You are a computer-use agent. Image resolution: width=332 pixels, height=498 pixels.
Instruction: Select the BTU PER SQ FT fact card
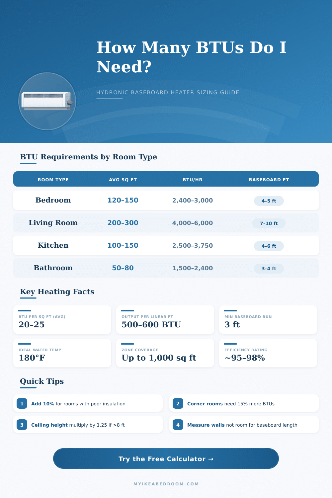point(62,320)
